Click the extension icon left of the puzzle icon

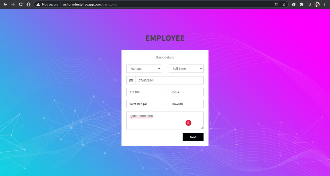pos(294,4)
